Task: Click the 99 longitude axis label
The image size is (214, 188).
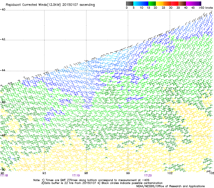Action: [128, 173]
